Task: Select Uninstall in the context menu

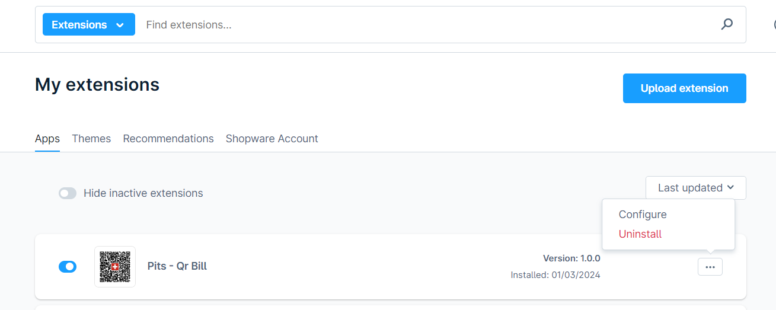Action: click(640, 234)
